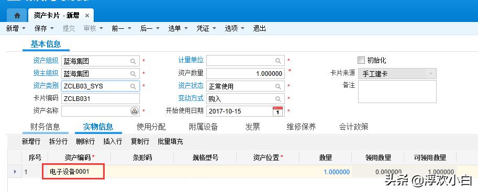Click the 删除行 button
Viewport: 478px width, 192px height.
(85, 141)
